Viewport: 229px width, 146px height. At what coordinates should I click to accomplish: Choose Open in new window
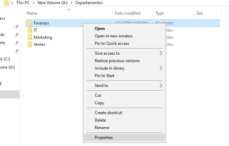(113, 36)
